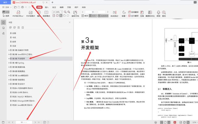Screen dimensions: 198x124
Task: Click the open file folder icon
Action: pyautogui.click(x=15, y=7)
